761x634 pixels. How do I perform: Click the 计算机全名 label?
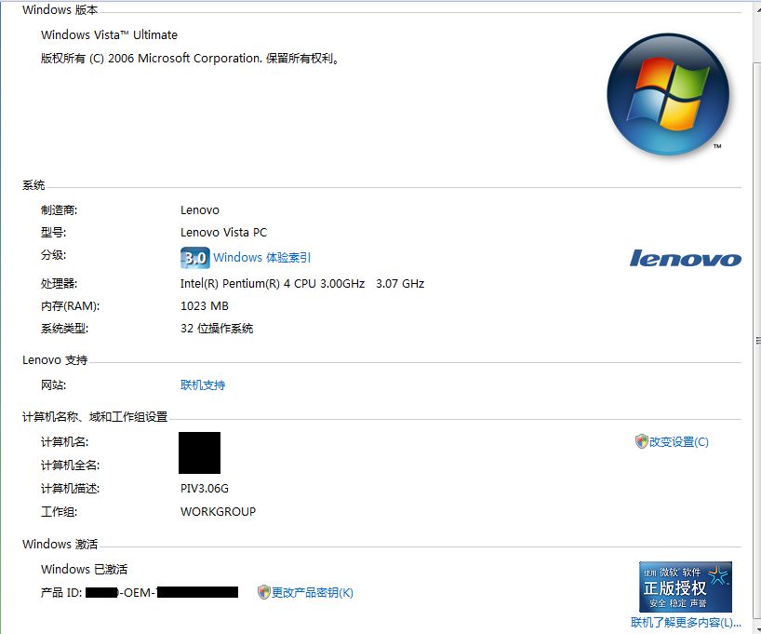[x=71, y=465]
